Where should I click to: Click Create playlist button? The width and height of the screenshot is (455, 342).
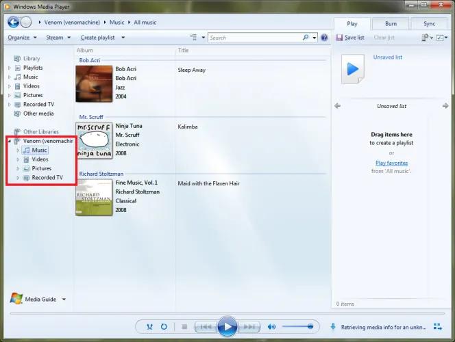coord(97,38)
